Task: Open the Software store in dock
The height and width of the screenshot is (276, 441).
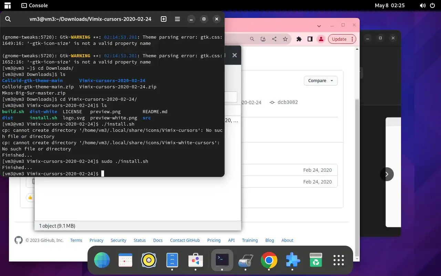Action: click(196, 260)
